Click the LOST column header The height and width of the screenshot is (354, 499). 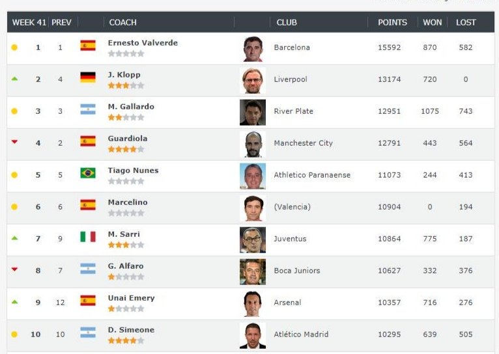466,22
